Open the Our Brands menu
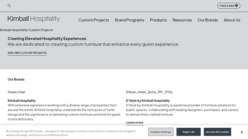 (x=208, y=20)
